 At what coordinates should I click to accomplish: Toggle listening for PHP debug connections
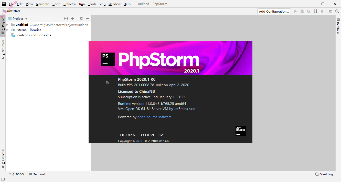click(315, 11)
